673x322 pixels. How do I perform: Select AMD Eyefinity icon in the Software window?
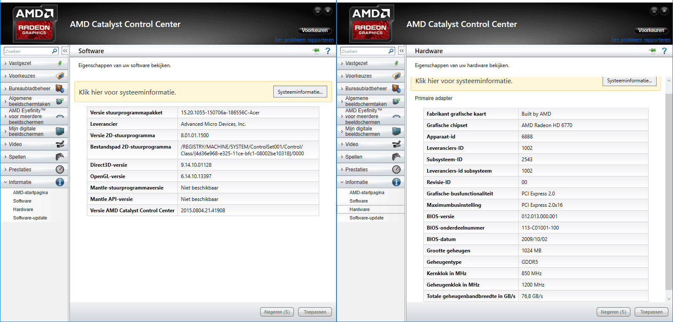60,116
